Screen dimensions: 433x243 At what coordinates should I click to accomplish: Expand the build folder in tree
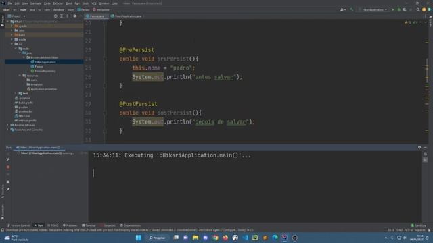click(12, 35)
